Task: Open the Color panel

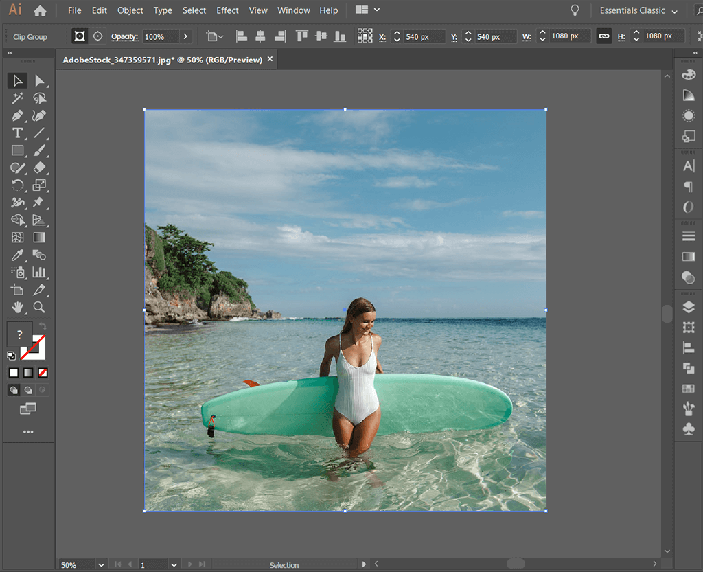Action: click(689, 74)
